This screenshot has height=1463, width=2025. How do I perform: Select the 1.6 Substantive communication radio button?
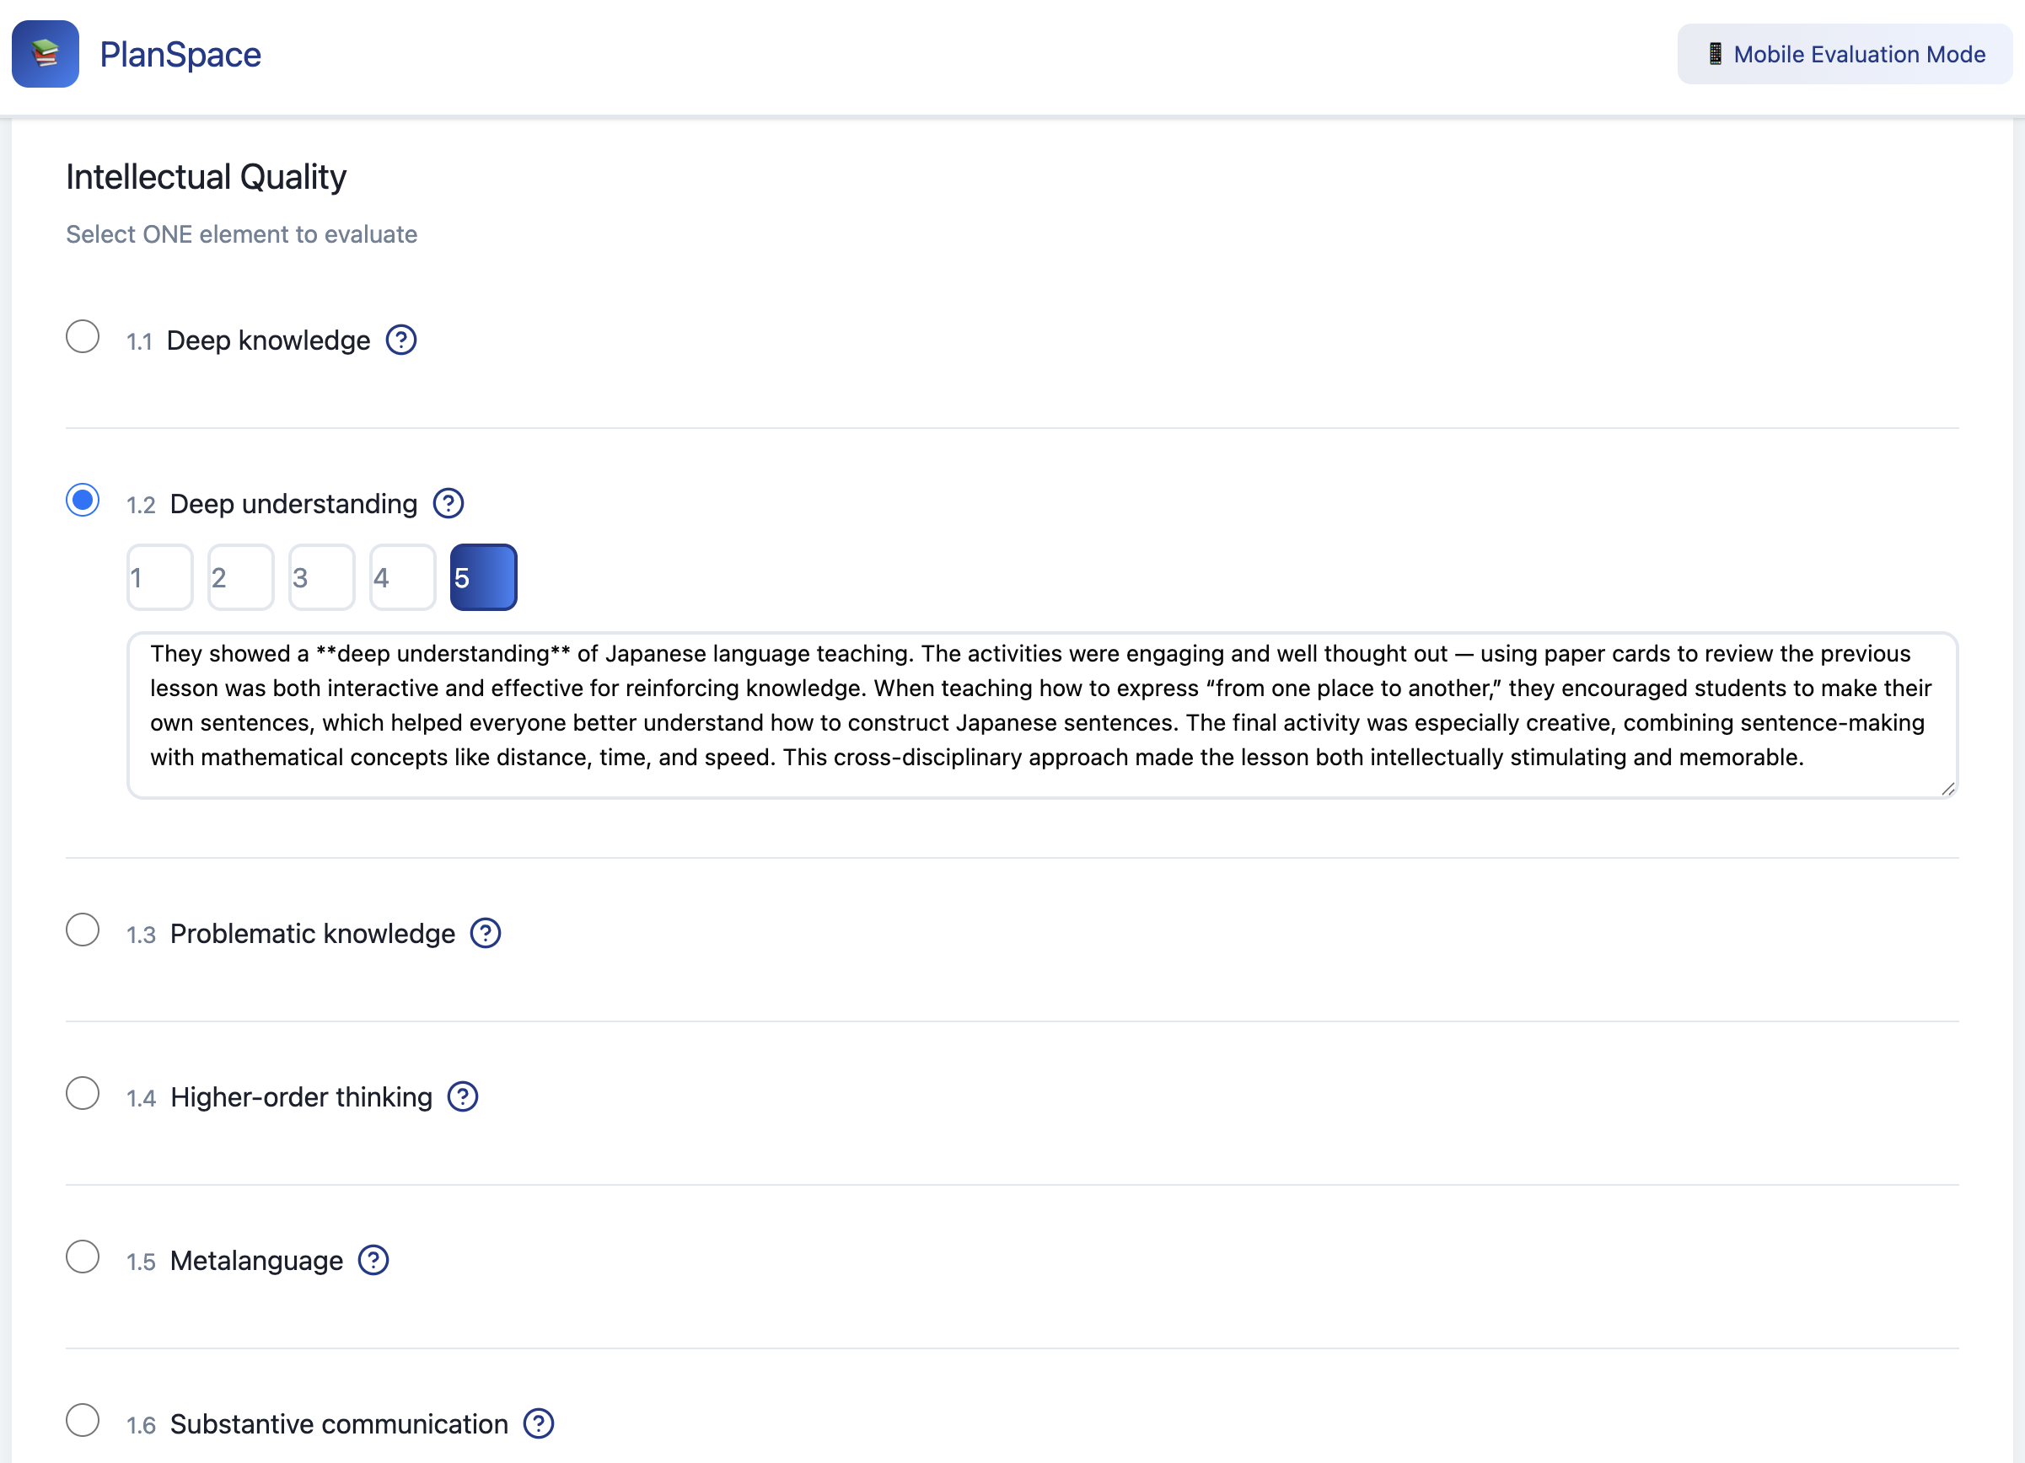pyautogui.click(x=82, y=1420)
